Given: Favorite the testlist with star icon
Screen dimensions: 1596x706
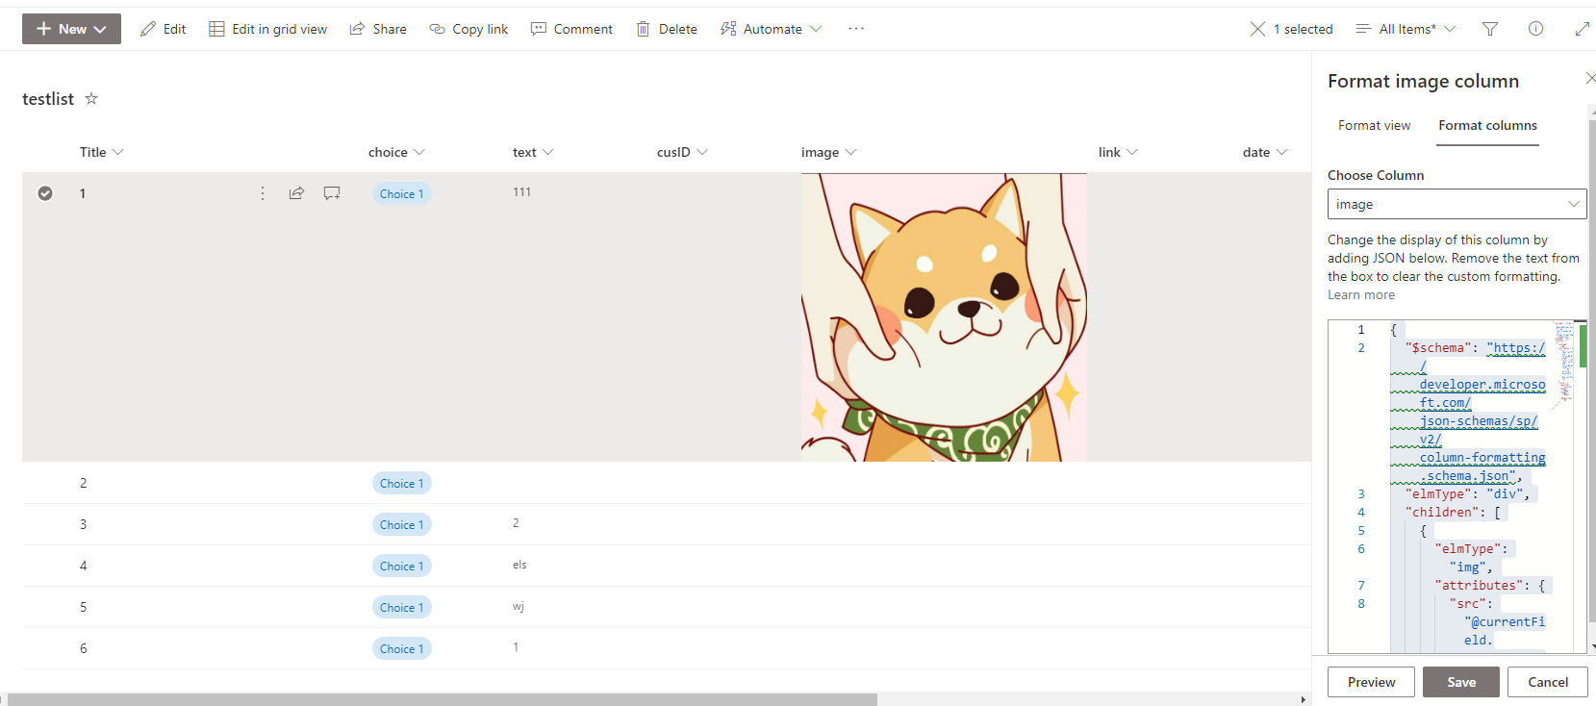Looking at the screenshot, I should [91, 98].
